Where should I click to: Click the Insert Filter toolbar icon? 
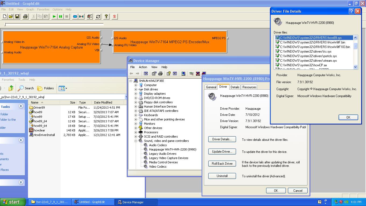click(x=75, y=17)
